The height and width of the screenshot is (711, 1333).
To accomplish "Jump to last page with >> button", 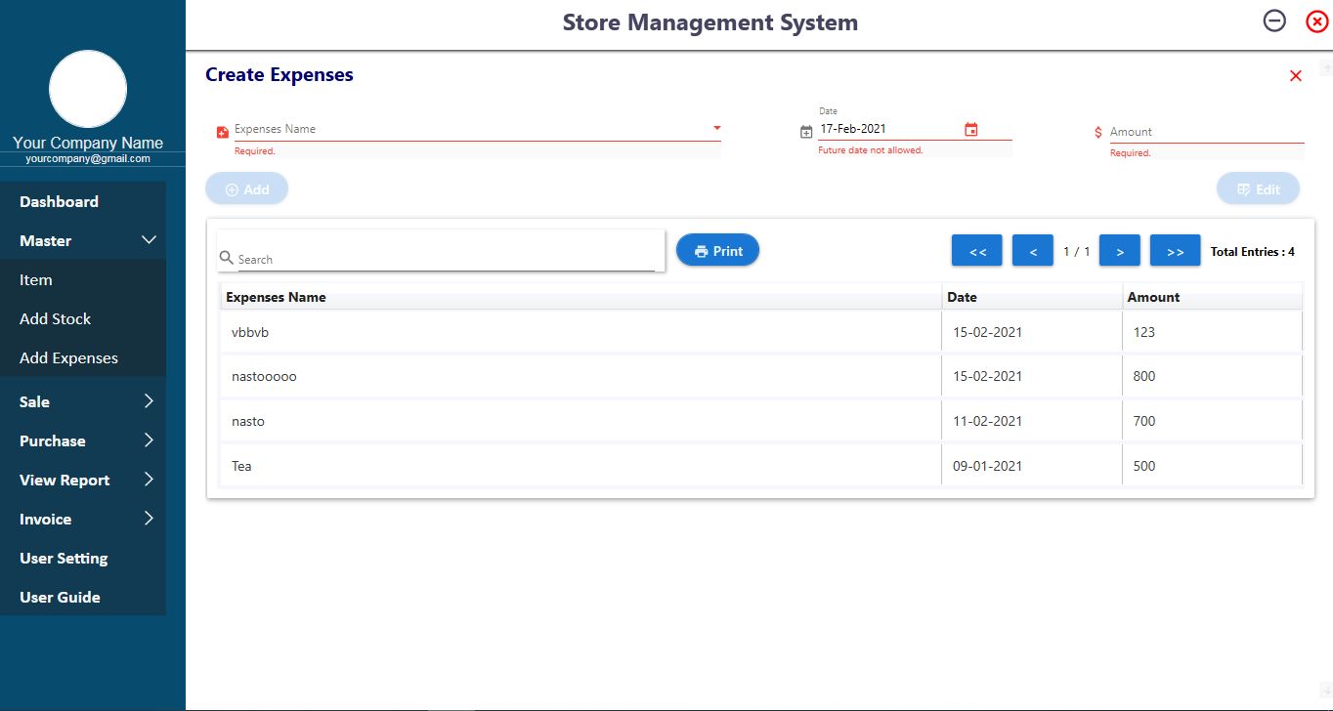I will (1176, 251).
